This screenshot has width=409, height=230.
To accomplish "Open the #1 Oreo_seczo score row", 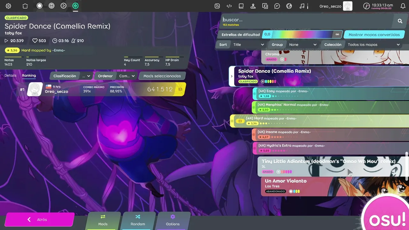I will coord(101,89).
